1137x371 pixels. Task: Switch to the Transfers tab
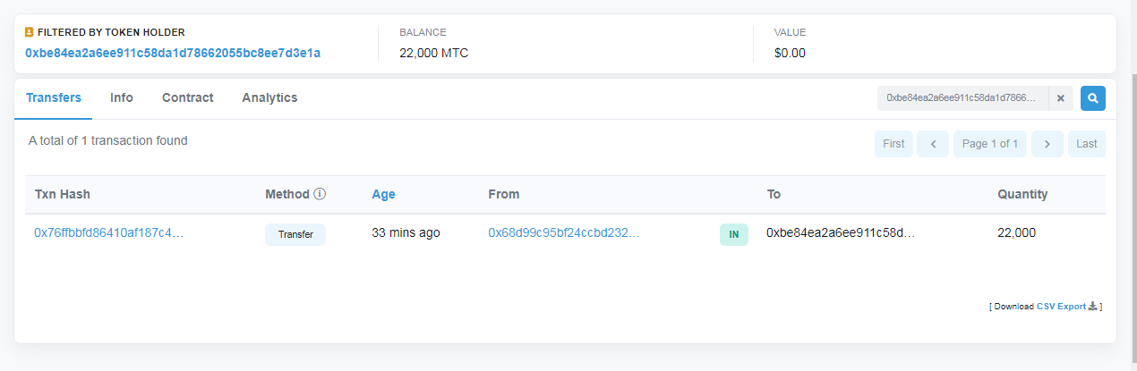pyautogui.click(x=54, y=98)
